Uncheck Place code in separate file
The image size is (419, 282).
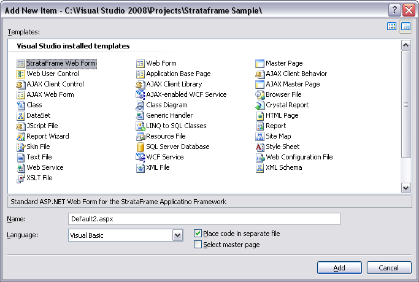[x=198, y=234]
